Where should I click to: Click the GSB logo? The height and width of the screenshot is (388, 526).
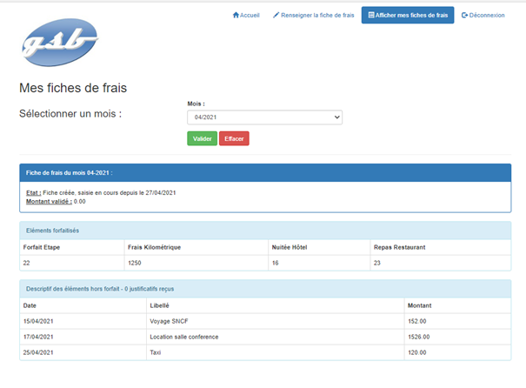click(59, 43)
